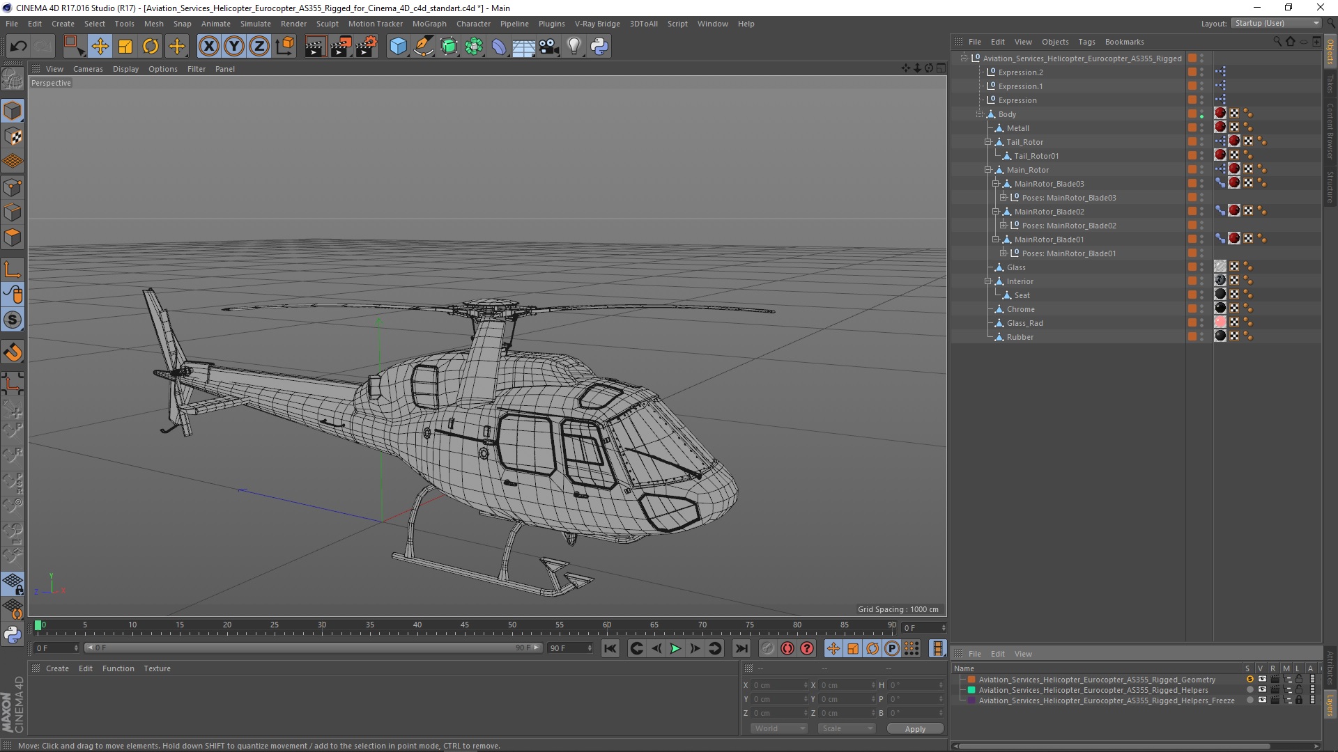Play animation forwards
This screenshot has height=752, width=1338.
[x=675, y=648]
